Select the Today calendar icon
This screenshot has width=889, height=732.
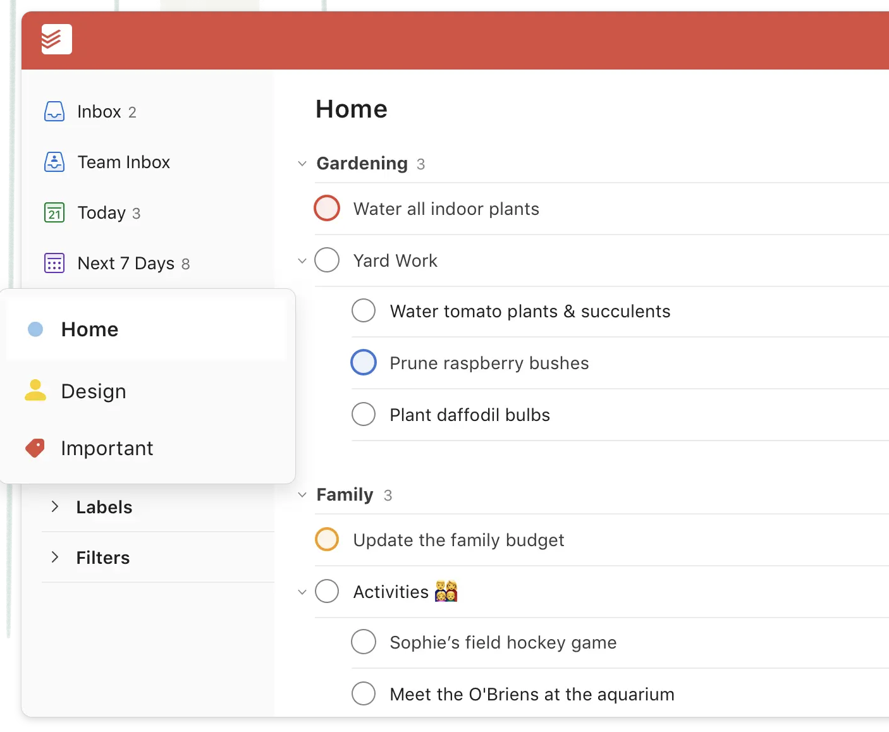pos(54,212)
